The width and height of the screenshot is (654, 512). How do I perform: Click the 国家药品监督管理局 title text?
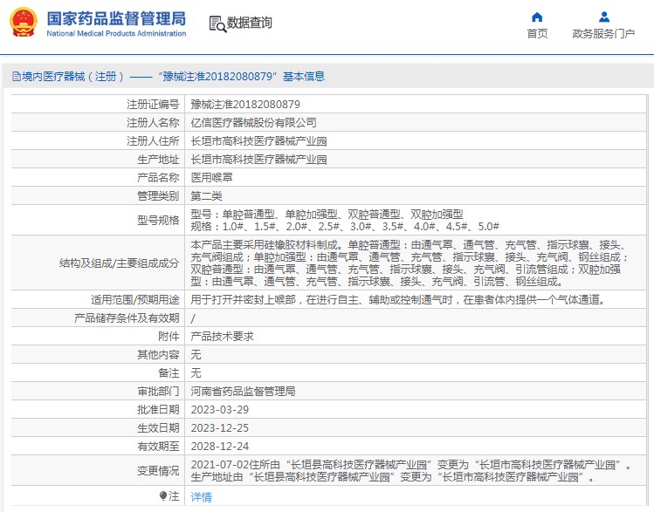tap(115, 17)
